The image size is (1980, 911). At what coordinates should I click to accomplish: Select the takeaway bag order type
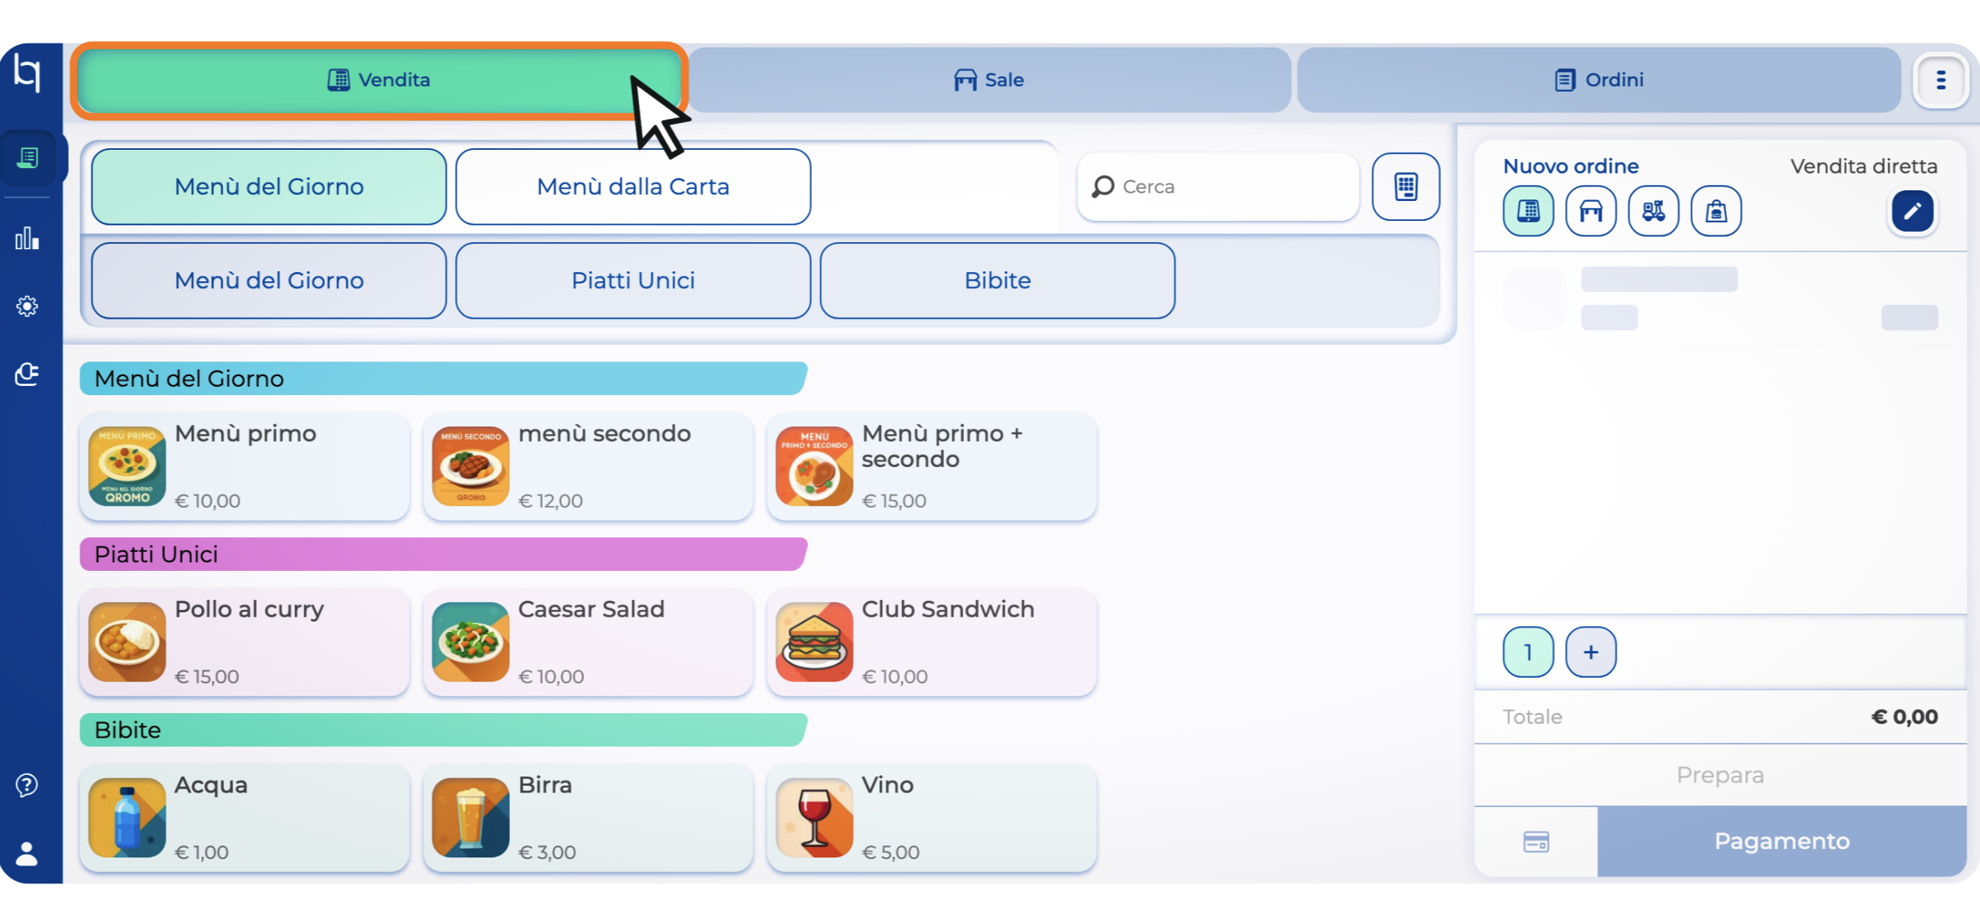[1715, 210]
